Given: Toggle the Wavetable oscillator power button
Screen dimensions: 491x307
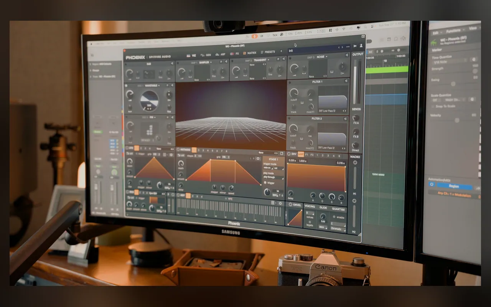Looking at the screenshot, I should [x=127, y=86].
